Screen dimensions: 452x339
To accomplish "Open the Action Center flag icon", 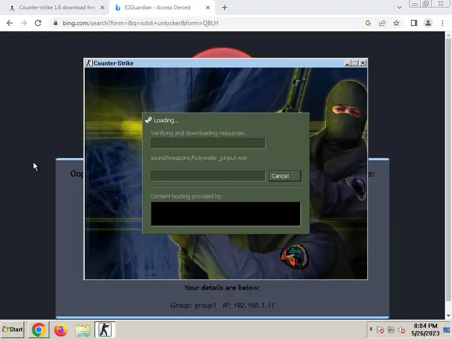I will pos(380,330).
